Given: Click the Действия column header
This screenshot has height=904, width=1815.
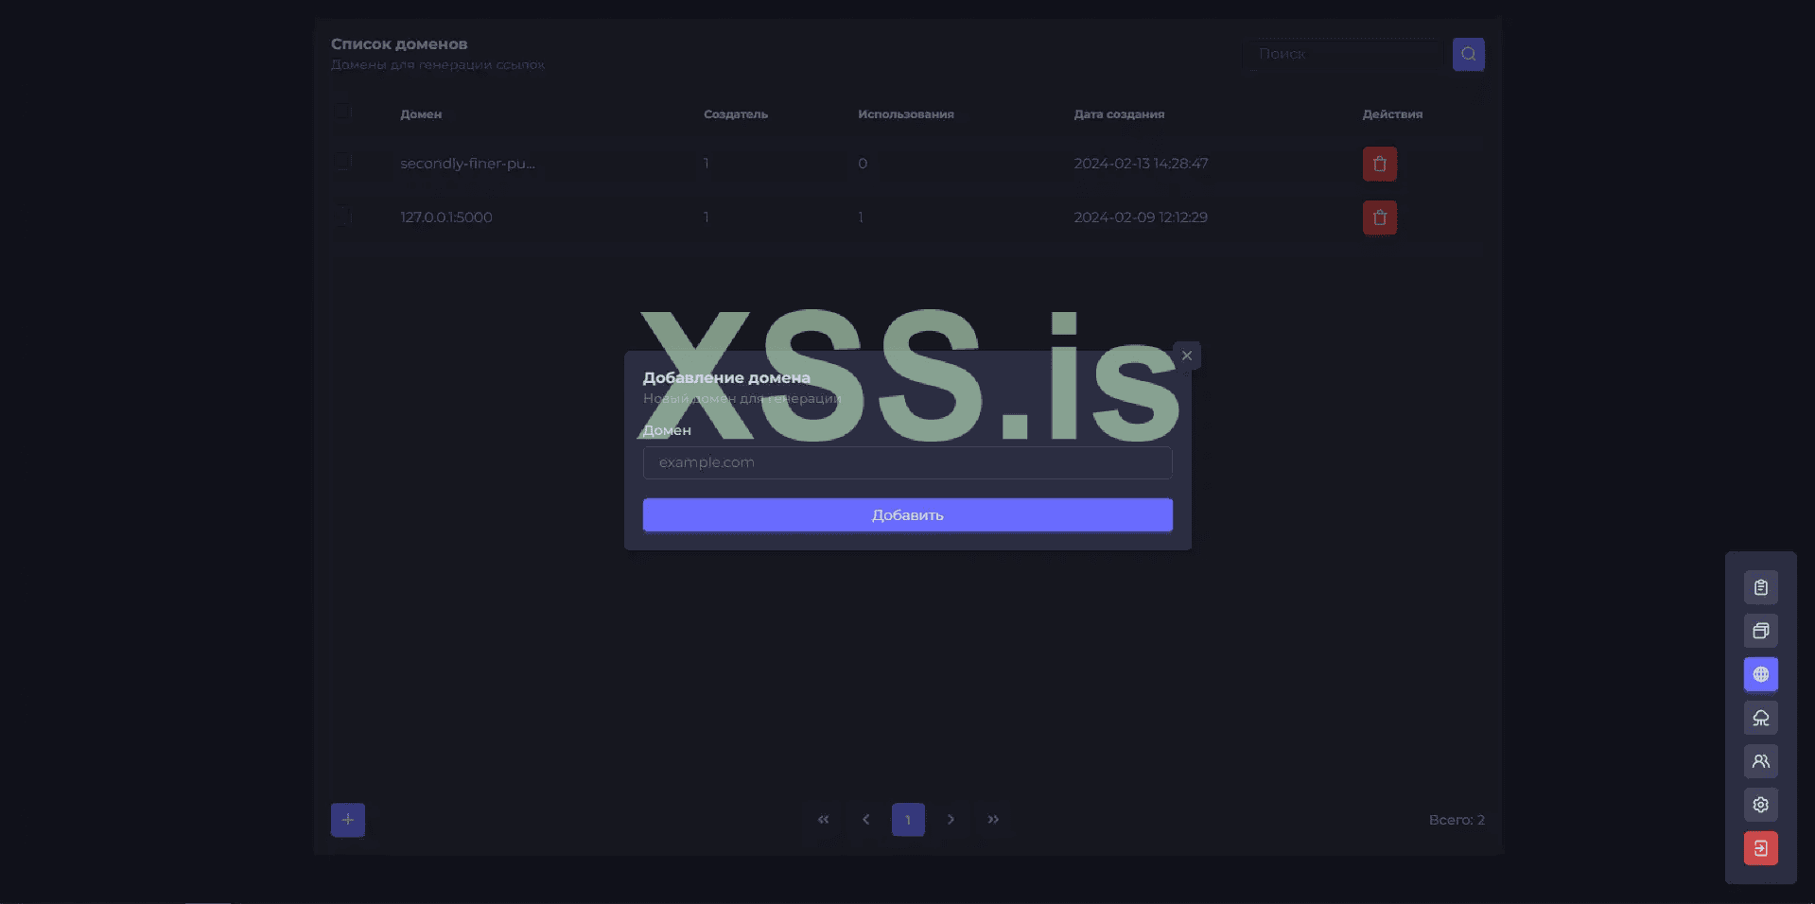Looking at the screenshot, I should 1392,114.
